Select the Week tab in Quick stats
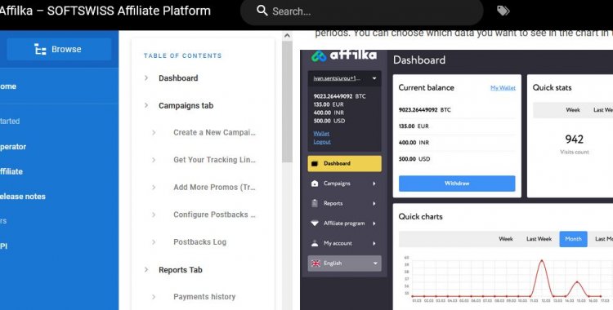Screen dimensions: 613x310 tap(573, 110)
